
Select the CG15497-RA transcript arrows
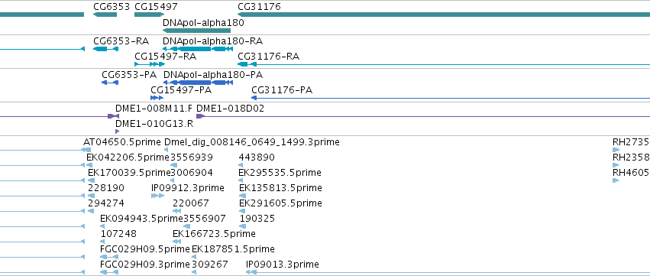[150, 64]
